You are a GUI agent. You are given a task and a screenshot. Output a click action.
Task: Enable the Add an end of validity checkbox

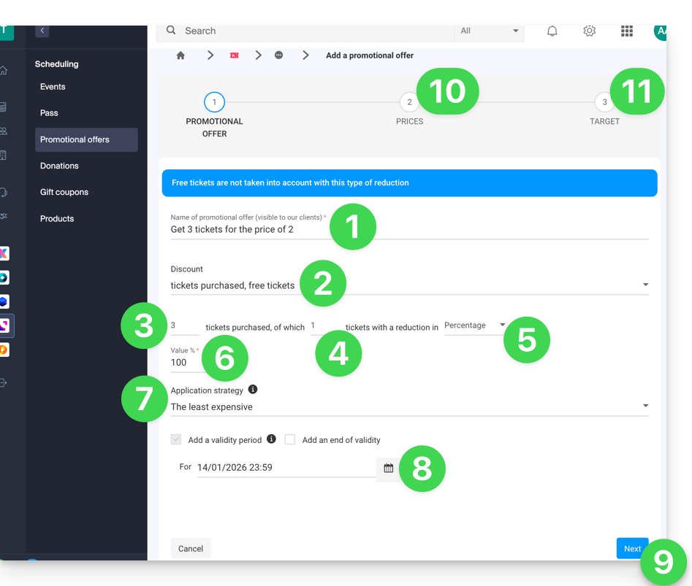[x=290, y=440]
